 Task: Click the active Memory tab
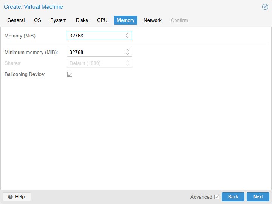point(125,20)
